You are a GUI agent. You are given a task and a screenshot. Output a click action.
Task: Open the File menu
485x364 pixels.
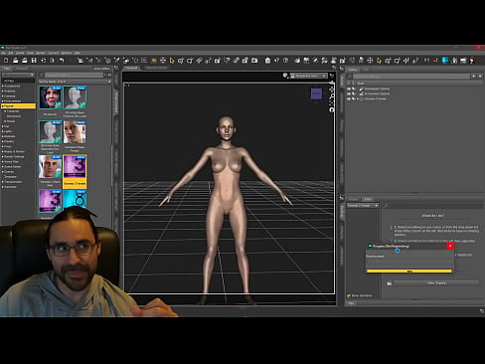click(x=3, y=53)
